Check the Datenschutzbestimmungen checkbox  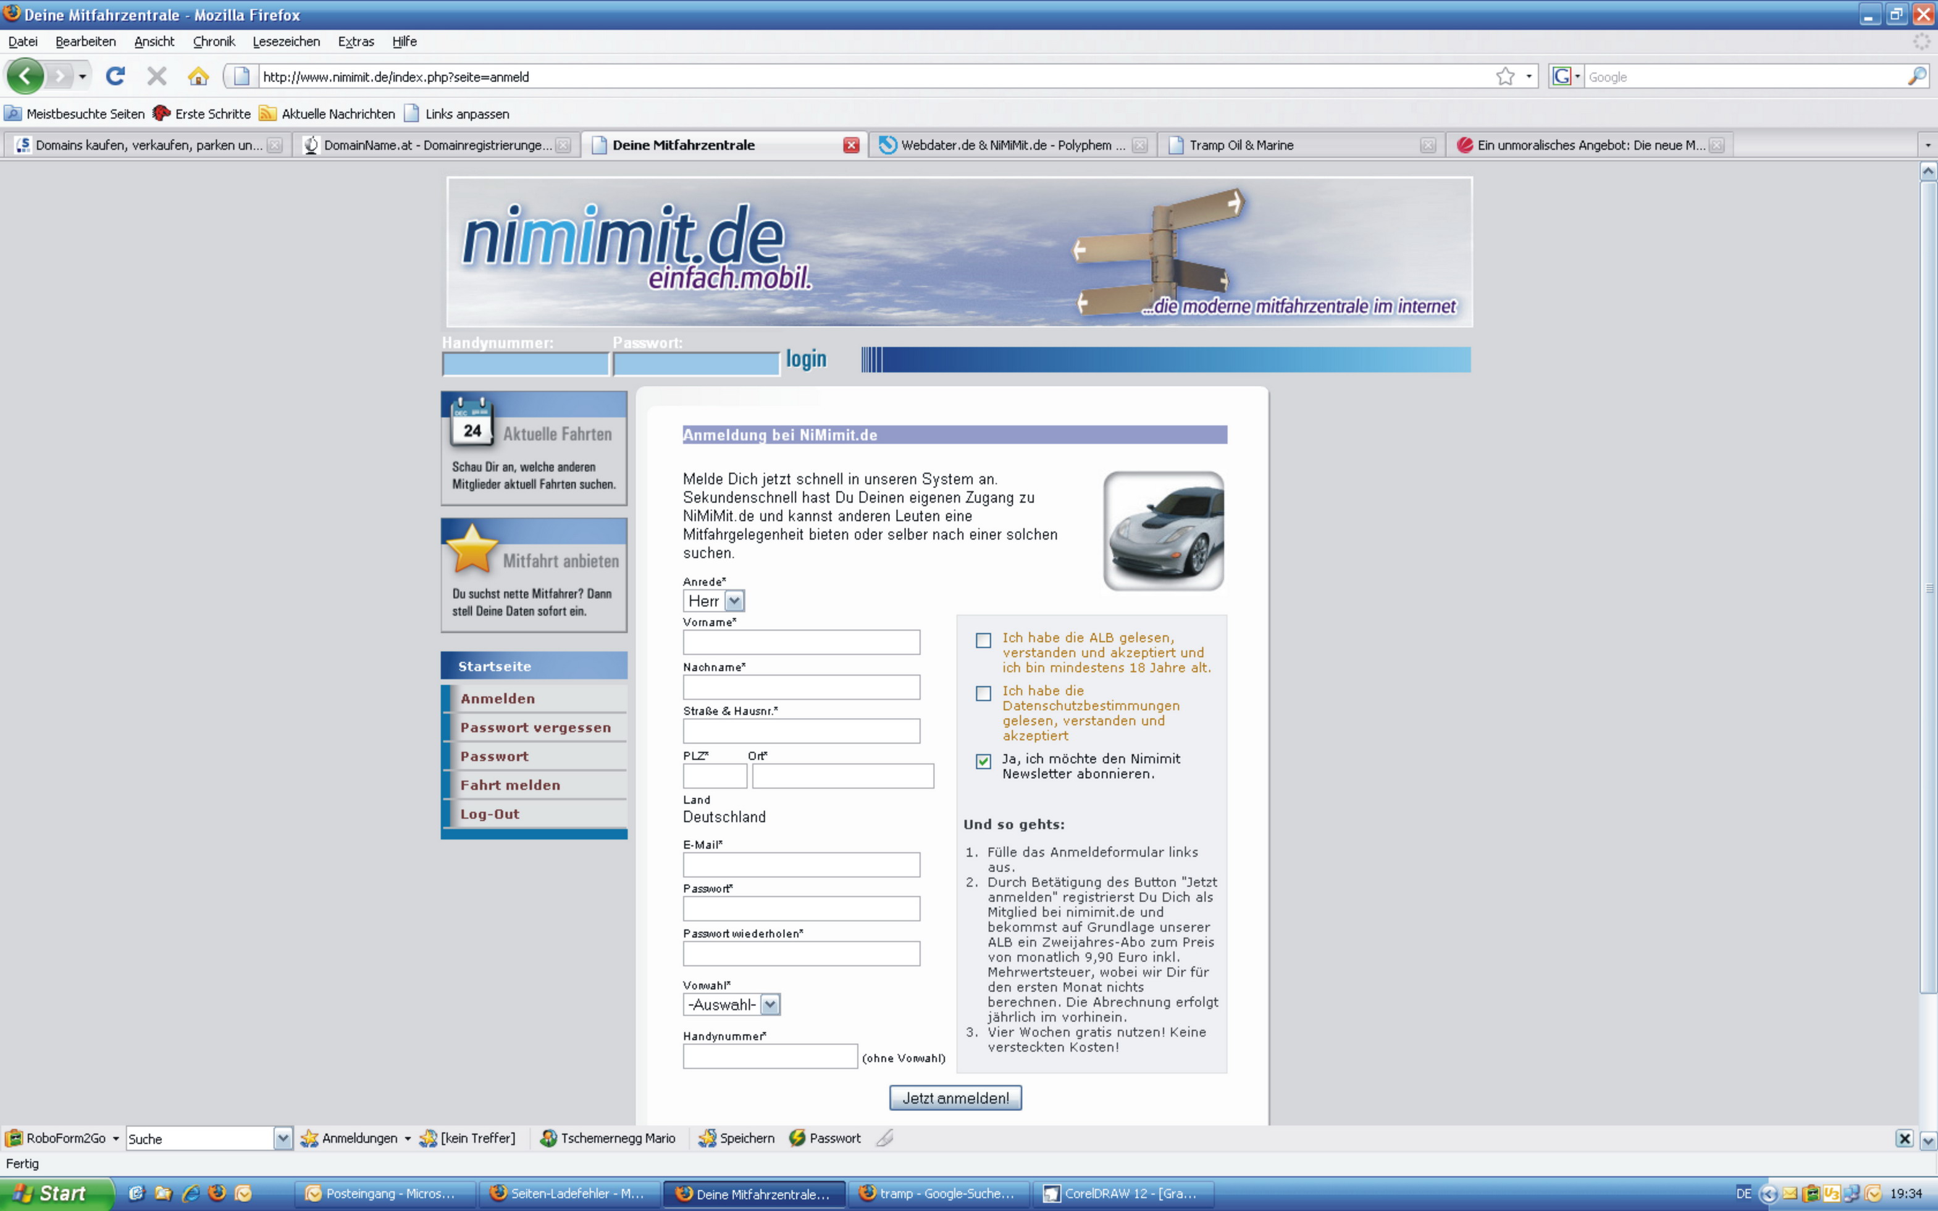tap(983, 693)
